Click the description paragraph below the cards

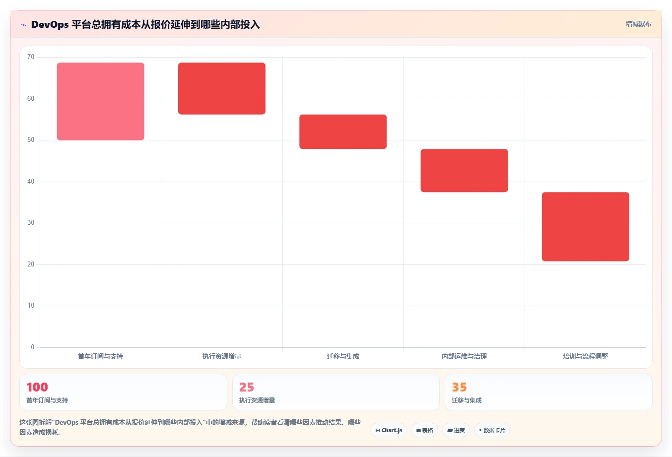point(190,427)
